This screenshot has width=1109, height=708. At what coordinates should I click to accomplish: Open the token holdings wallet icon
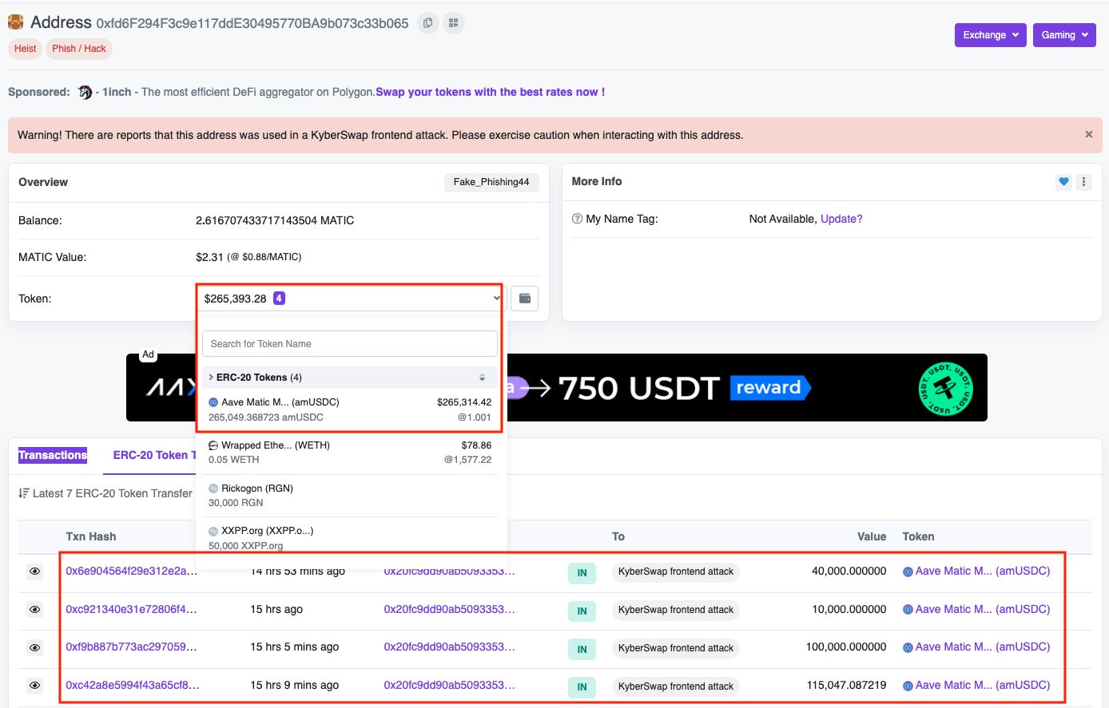(525, 299)
